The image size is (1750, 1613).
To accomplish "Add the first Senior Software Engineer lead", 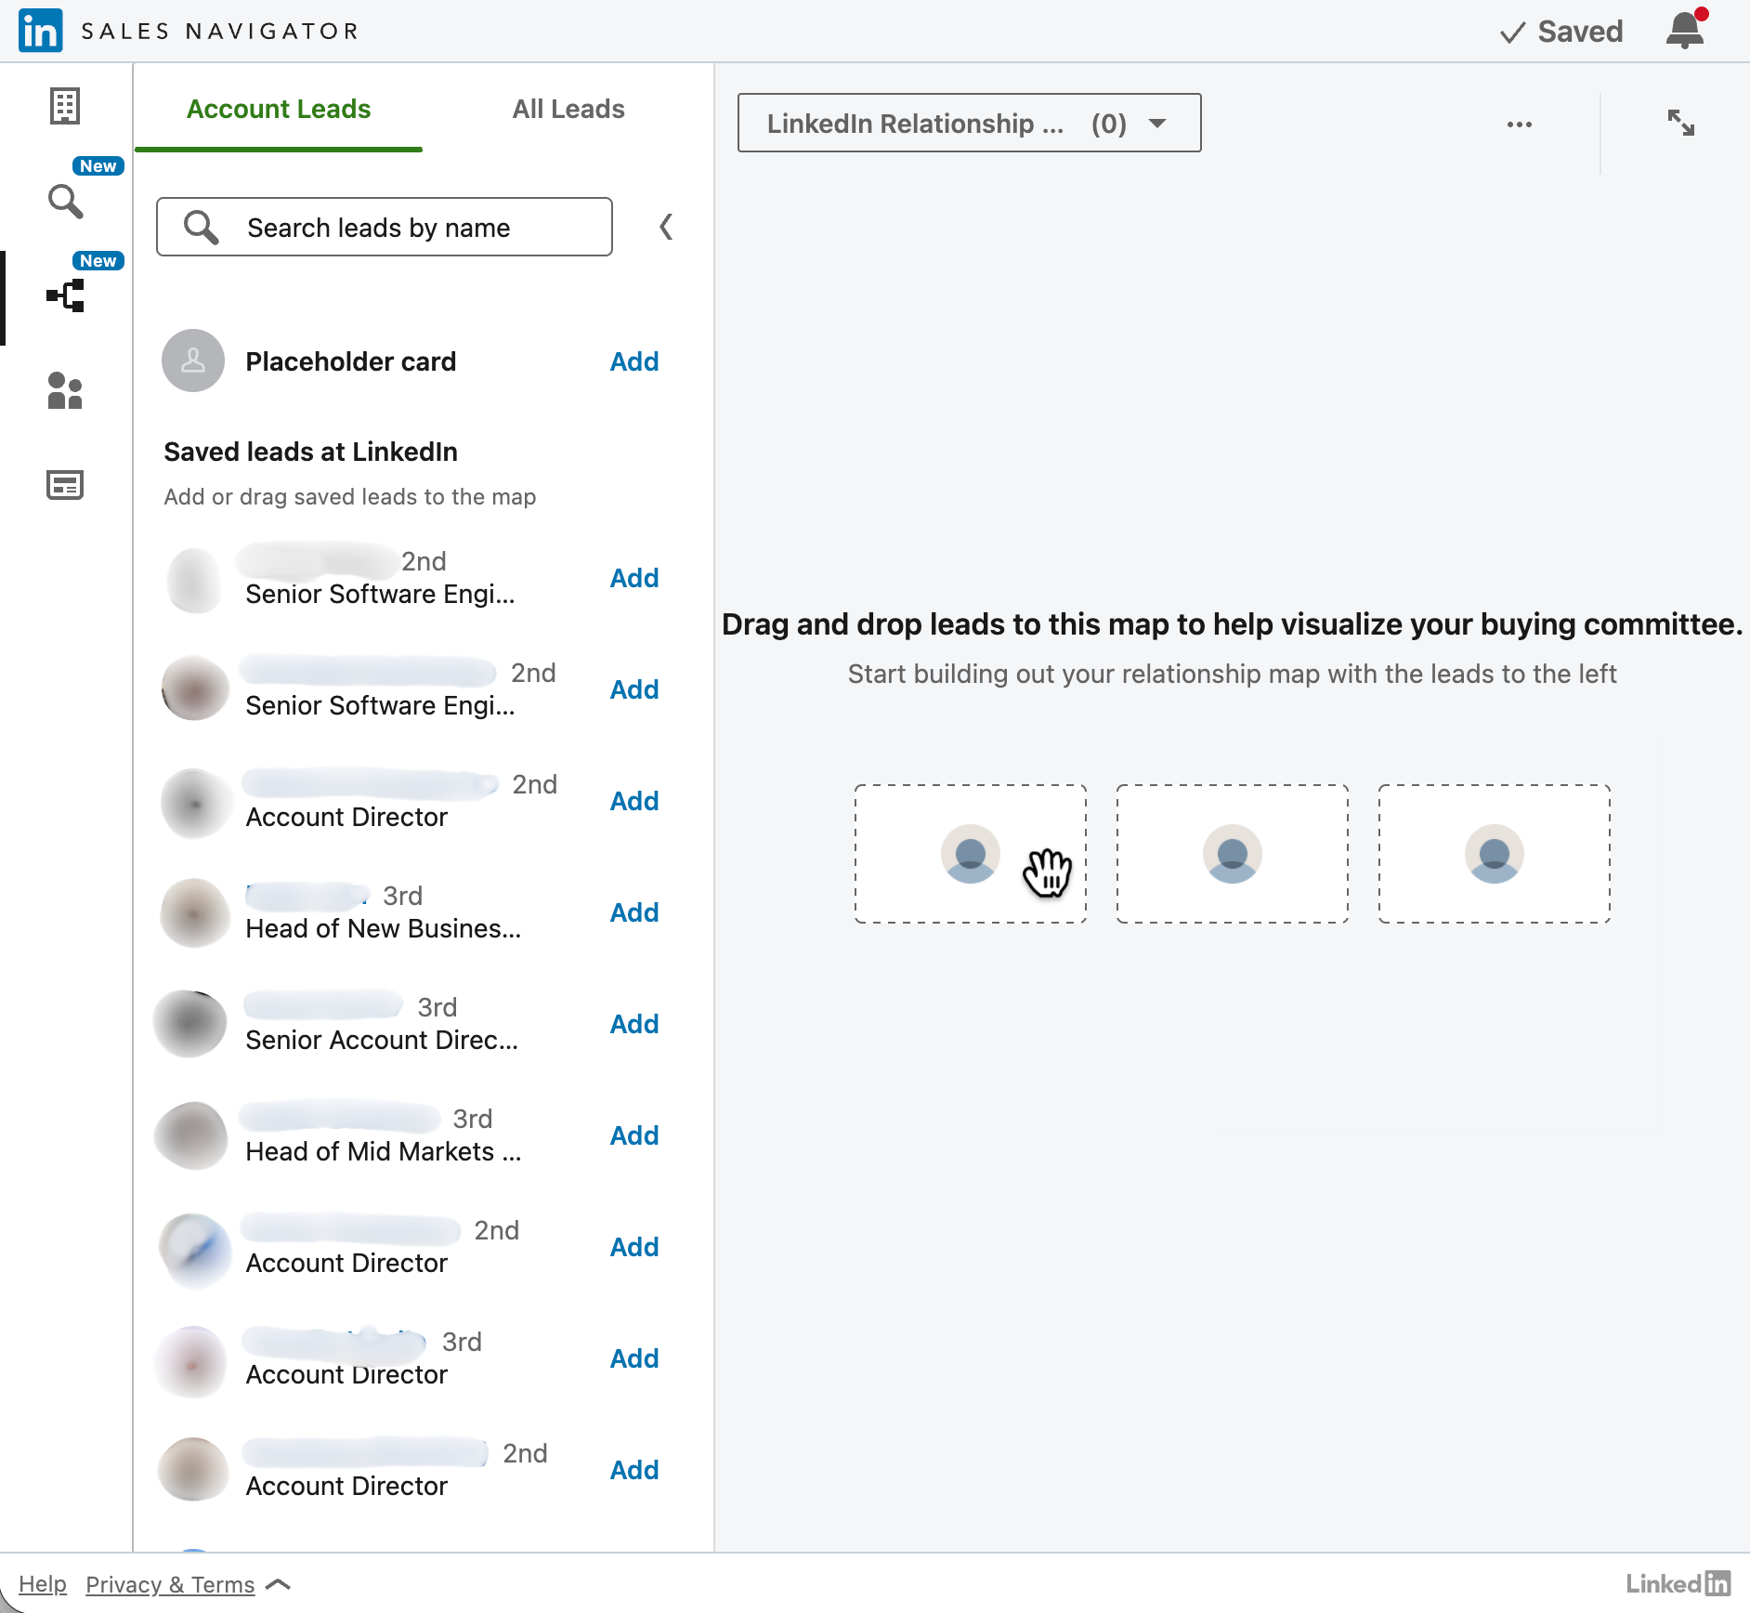I will pyautogui.click(x=634, y=578).
